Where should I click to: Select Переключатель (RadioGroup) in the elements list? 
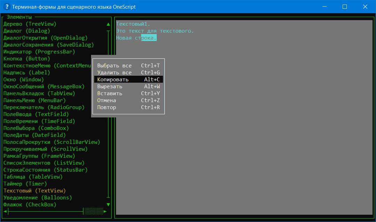click(44, 107)
